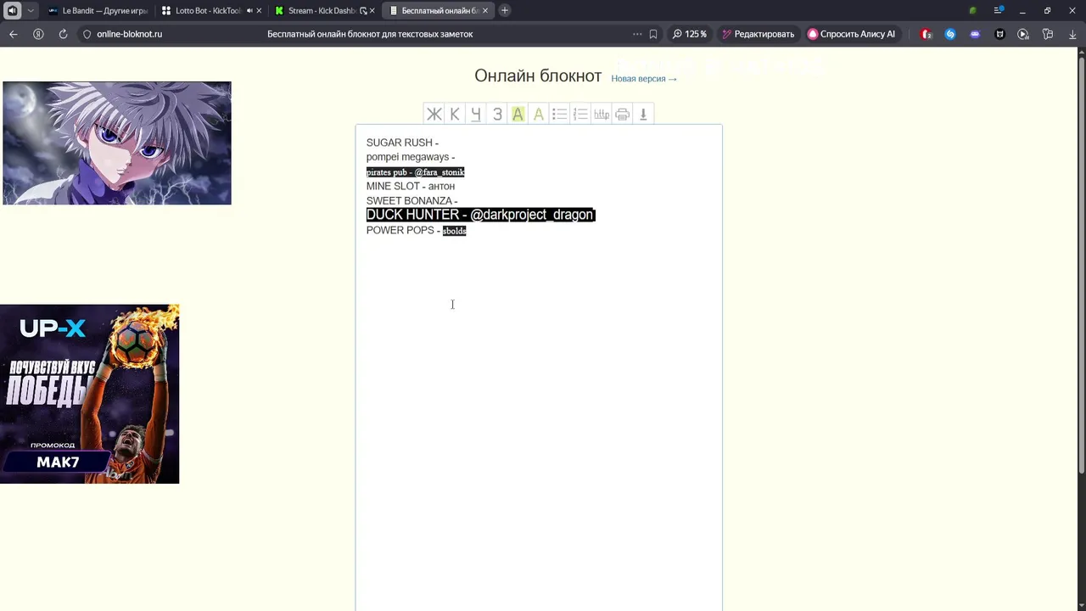Open the UP-X promo banner

pos(89,394)
